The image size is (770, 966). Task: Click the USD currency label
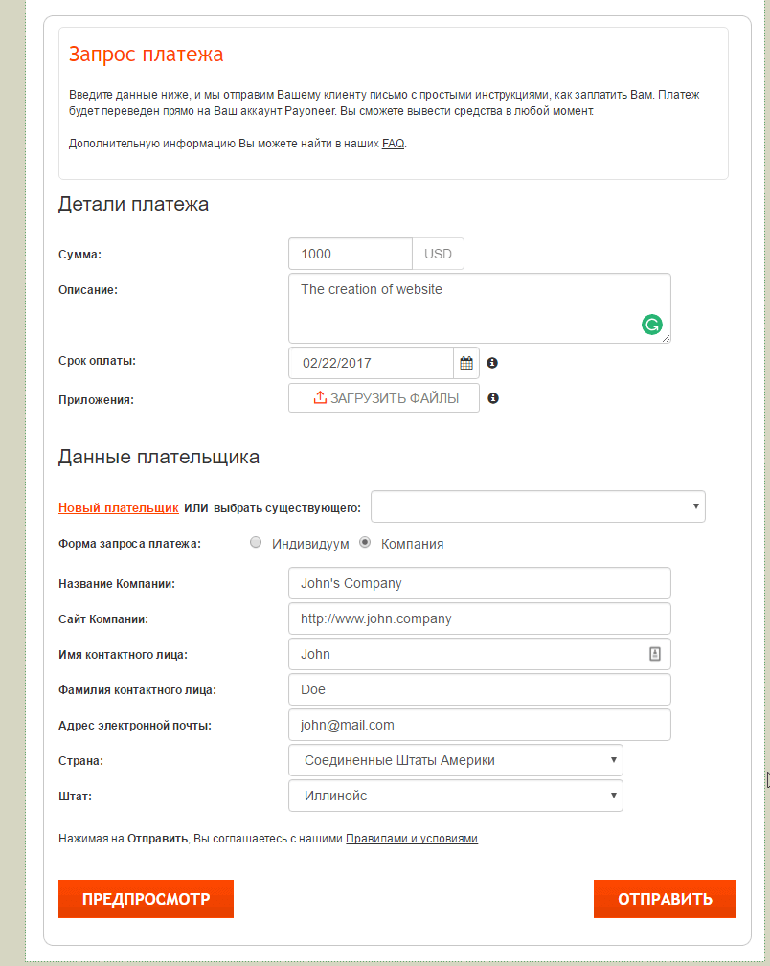pos(438,254)
